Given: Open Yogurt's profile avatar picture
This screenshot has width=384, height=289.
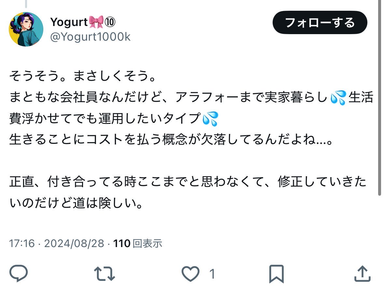Looking at the screenshot, I should (26, 29).
